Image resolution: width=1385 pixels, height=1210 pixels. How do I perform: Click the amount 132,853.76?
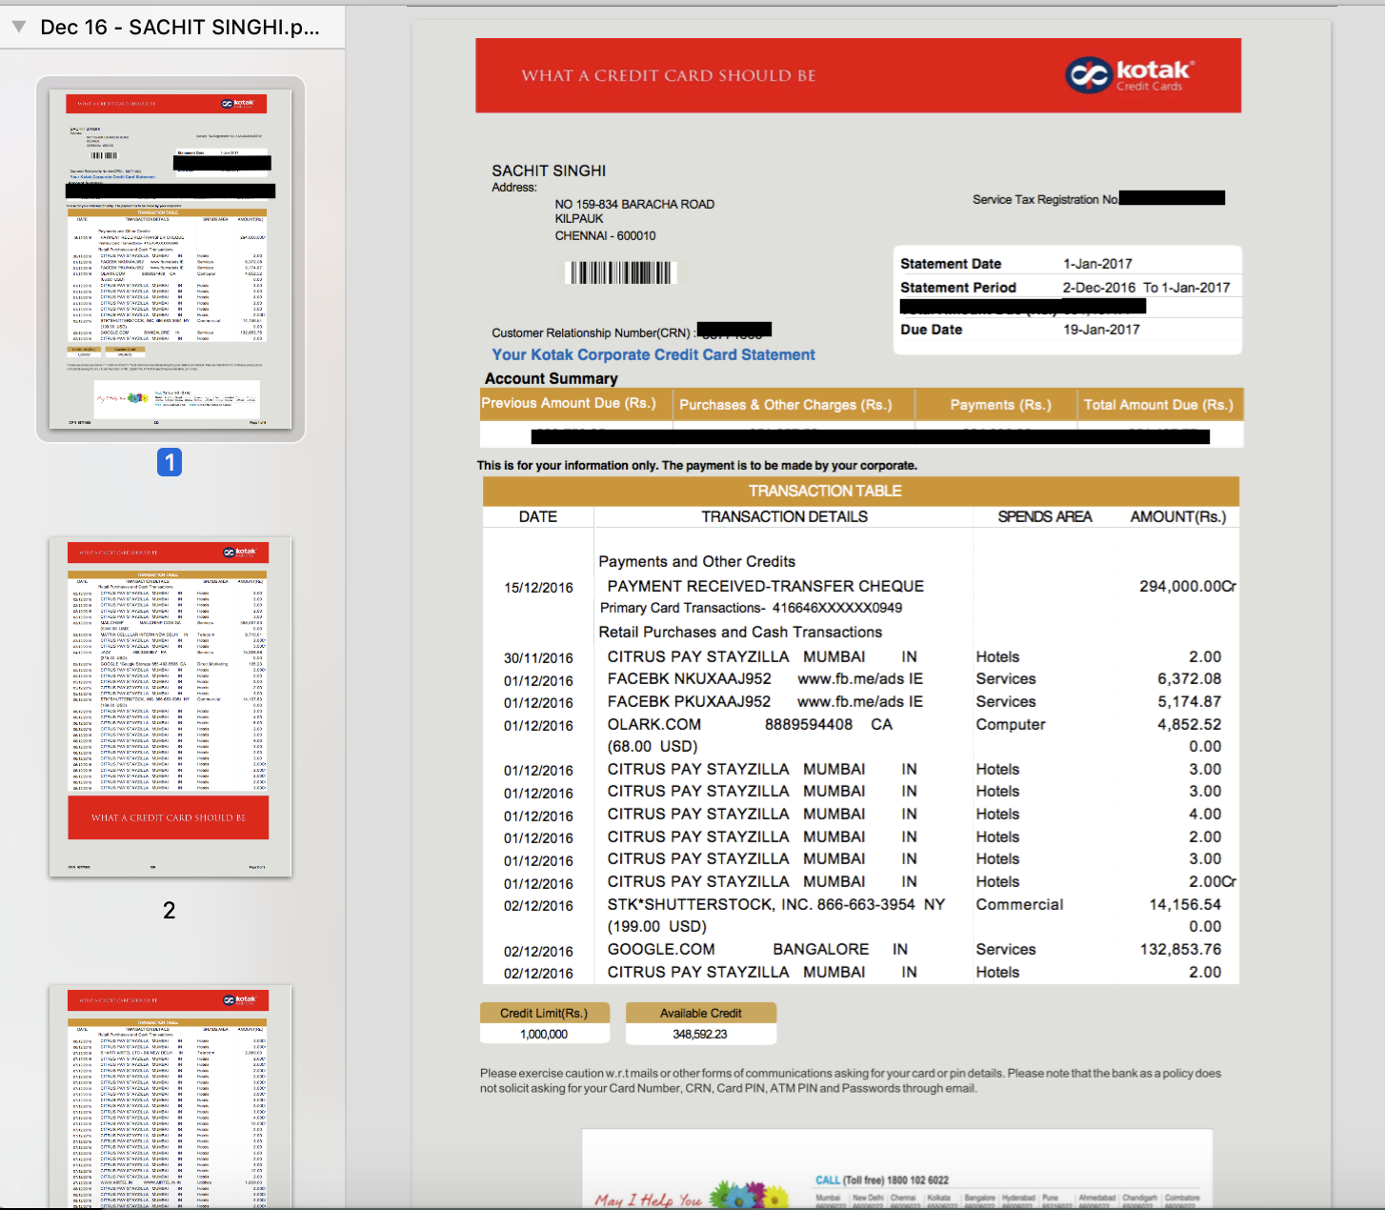pyautogui.click(x=1181, y=950)
